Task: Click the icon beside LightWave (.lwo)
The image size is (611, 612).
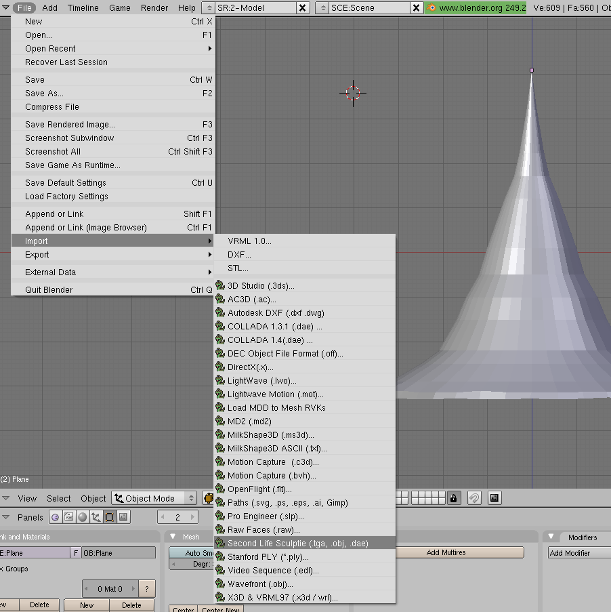Action: (x=220, y=380)
